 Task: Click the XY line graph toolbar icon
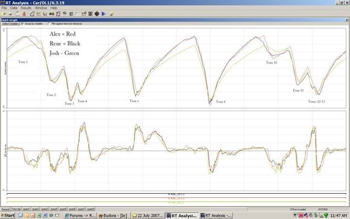[39, 14]
